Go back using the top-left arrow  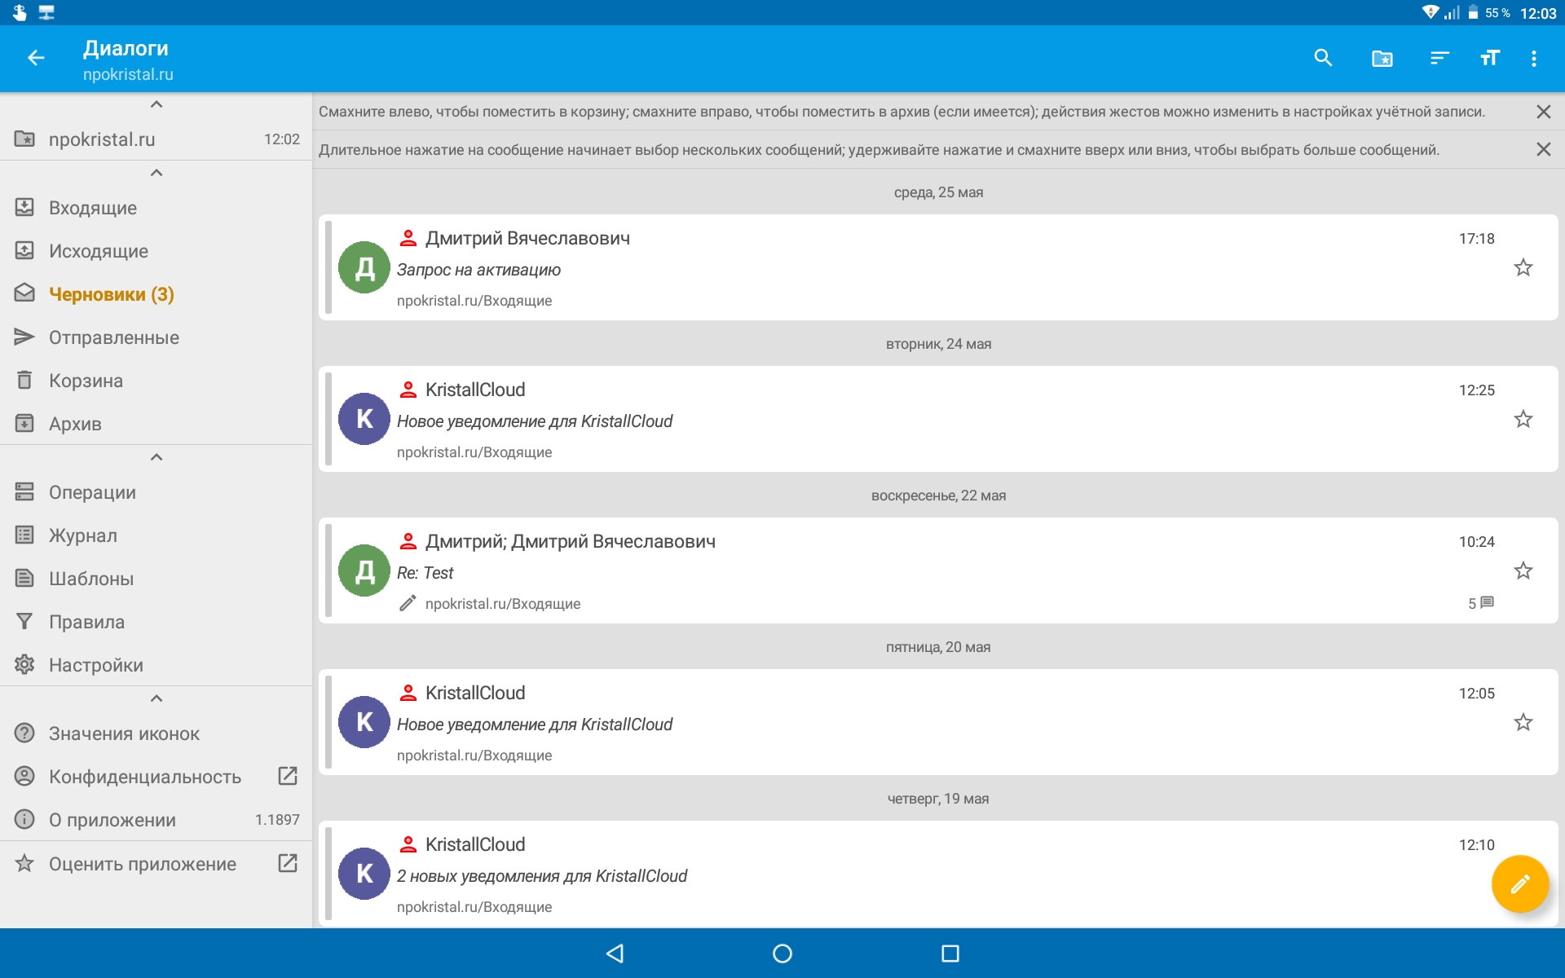pyautogui.click(x=36, y=58)
